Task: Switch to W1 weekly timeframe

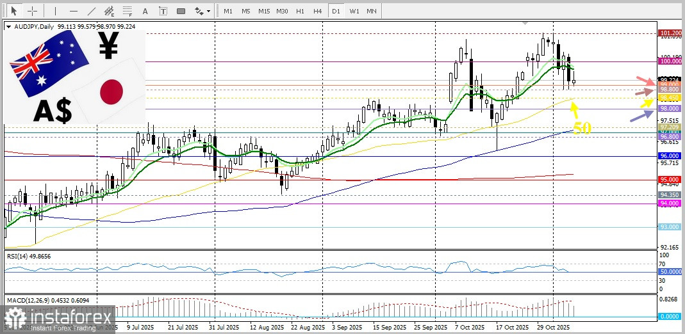Action: coord(354,11)
